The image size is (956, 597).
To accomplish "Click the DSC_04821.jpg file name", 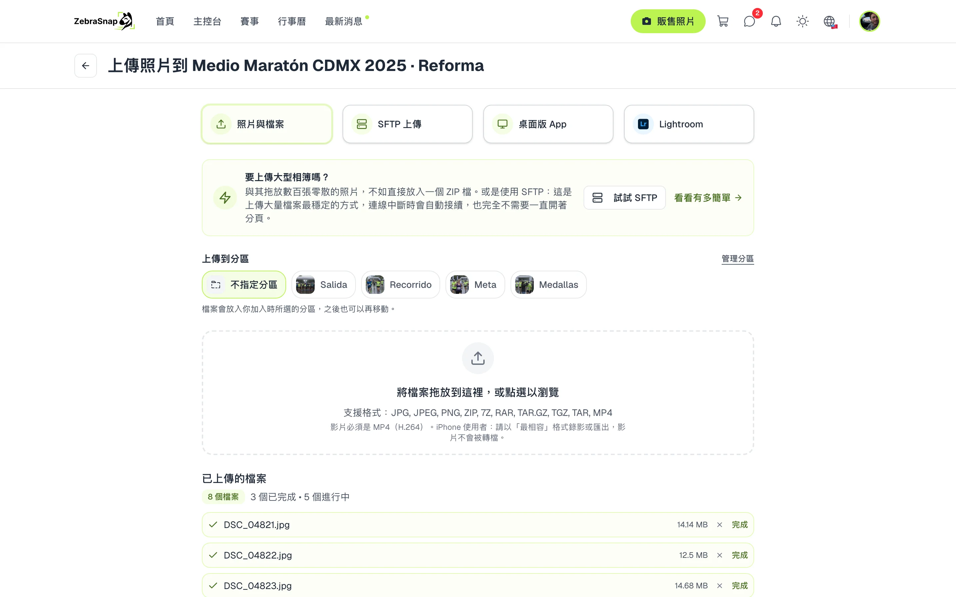I will pos(257,525).
